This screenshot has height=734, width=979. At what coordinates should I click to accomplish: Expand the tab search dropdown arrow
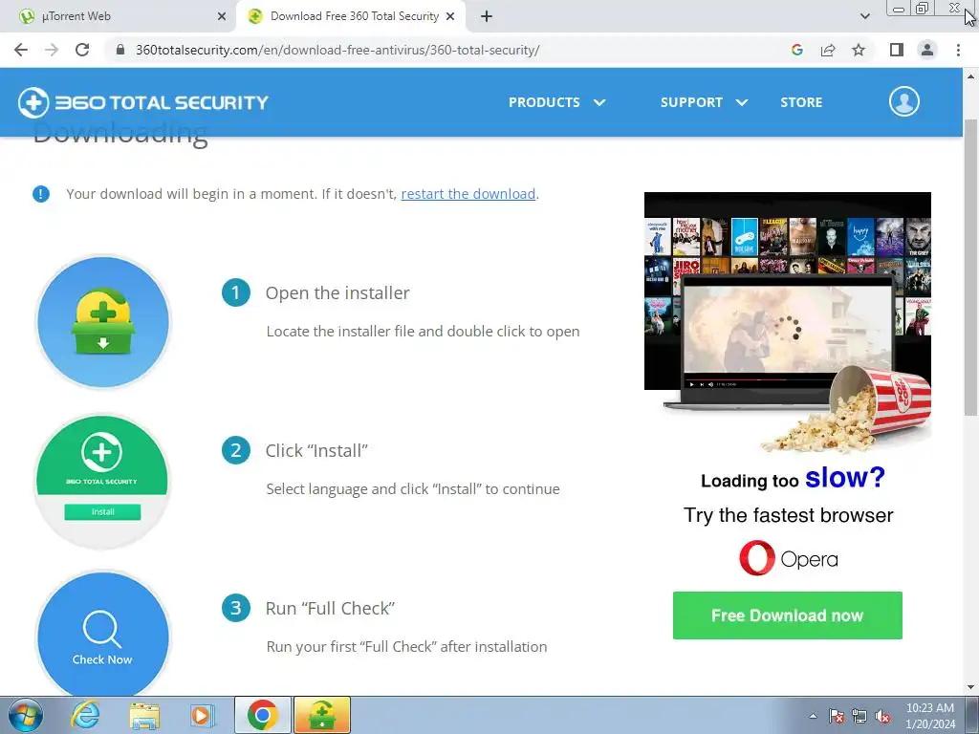coord(864,17)
